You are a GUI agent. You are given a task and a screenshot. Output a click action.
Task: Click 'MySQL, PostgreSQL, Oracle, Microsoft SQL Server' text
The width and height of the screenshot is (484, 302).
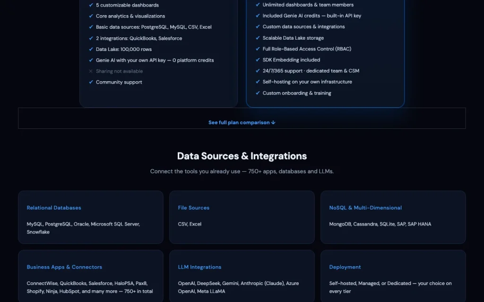pyautogui.click(x=83, y=224)
